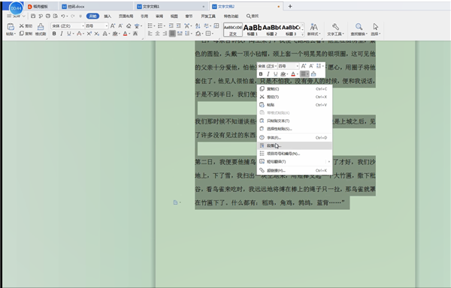Open the 页面布局 (Page Layout) tab

(x=126, y=16)
